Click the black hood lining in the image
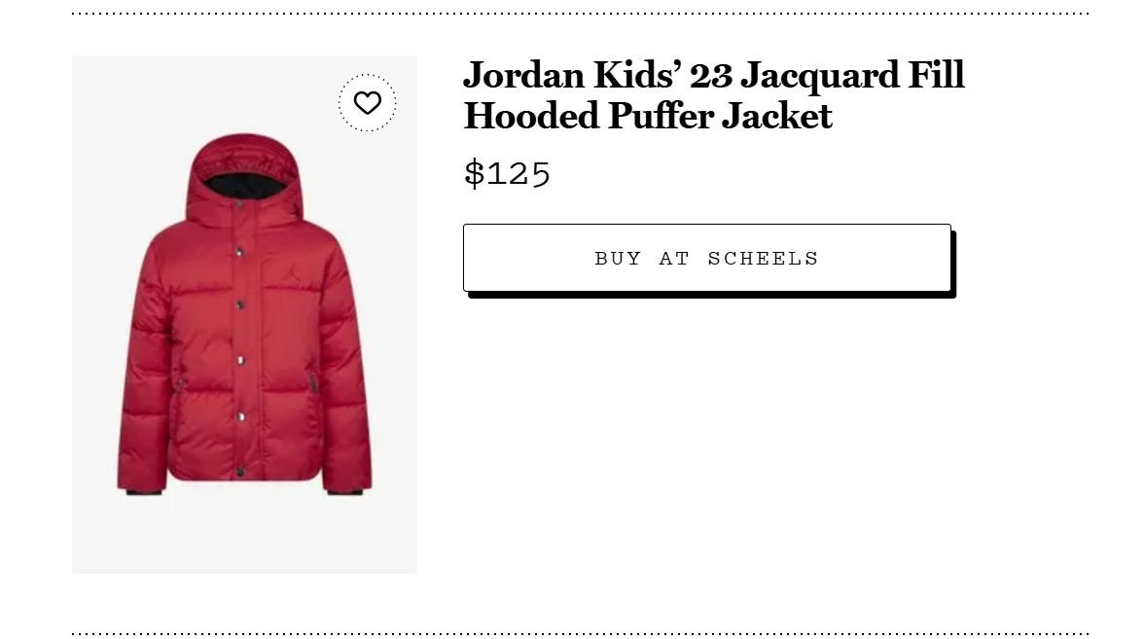This screenshot has height=639, width=1144. [243, 185]
